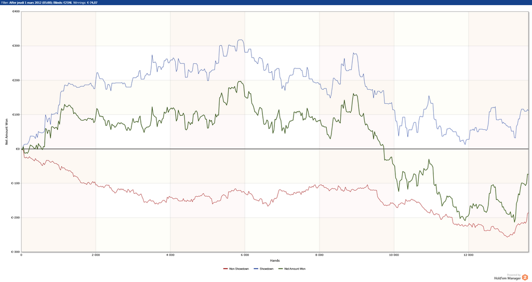Screen dimensions: 532x282
Task: Click the €300 y-axis label
Action: 16,46
